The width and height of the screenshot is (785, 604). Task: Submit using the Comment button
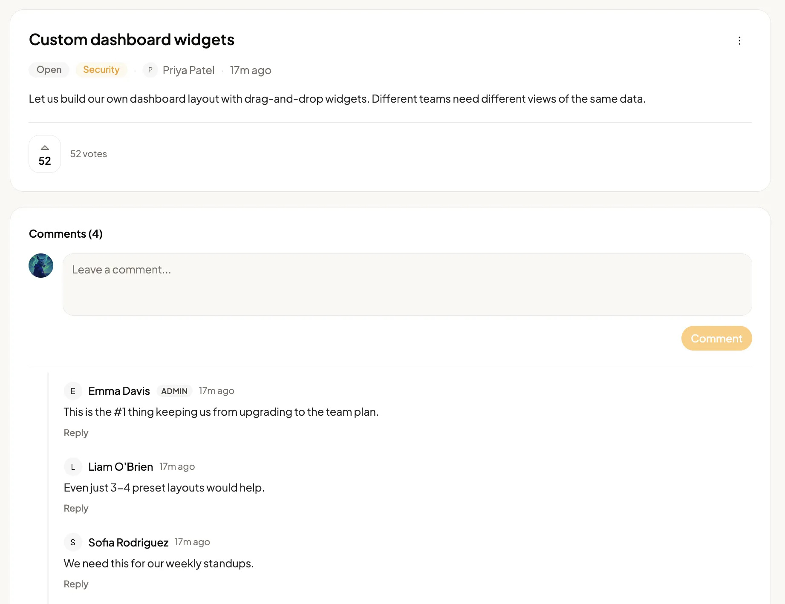[716, 338]
